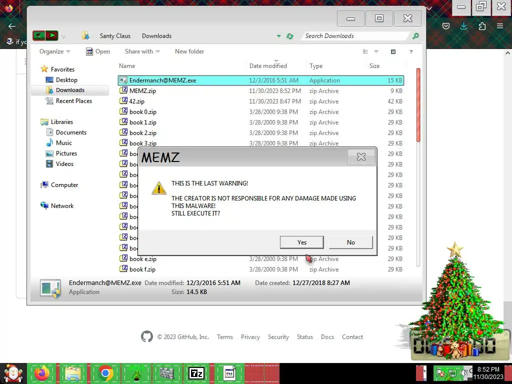Open the brick wall firewall taskbar icon
This screenshot has height=384, width=512.
point(166,373)
